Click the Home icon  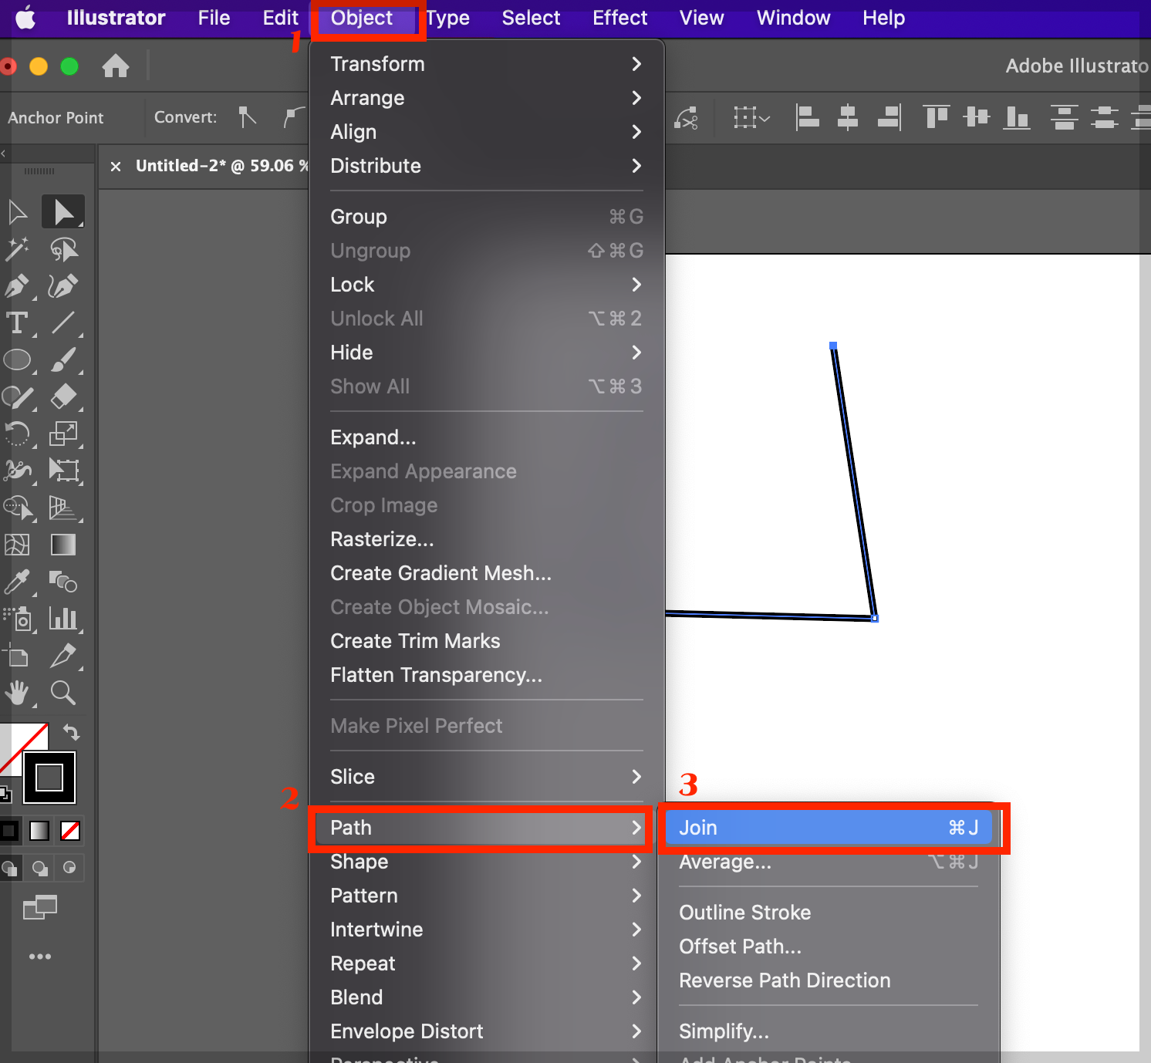click(x=116, y=66)
